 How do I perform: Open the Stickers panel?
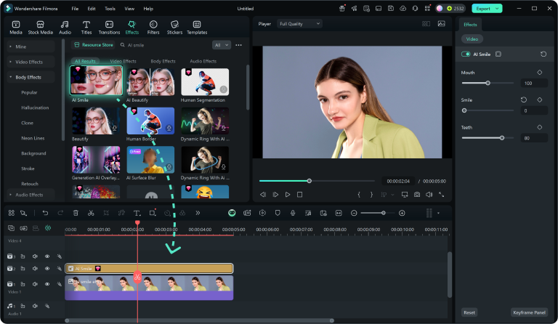174,27
